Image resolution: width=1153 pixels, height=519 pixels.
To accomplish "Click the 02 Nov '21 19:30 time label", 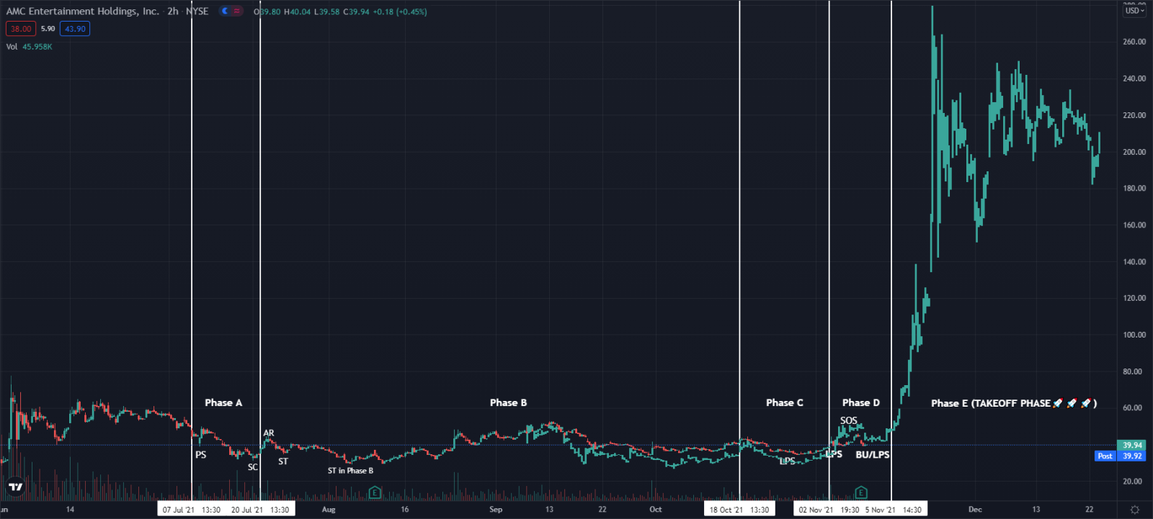I will click(829, 510).
